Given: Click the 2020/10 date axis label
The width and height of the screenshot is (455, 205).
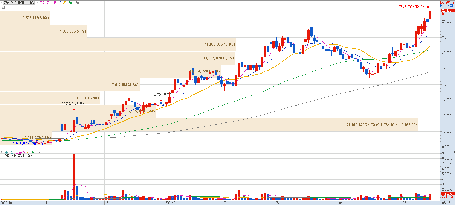Looking at the screenshot, I should pyautogui.click(x=6, y=203).
